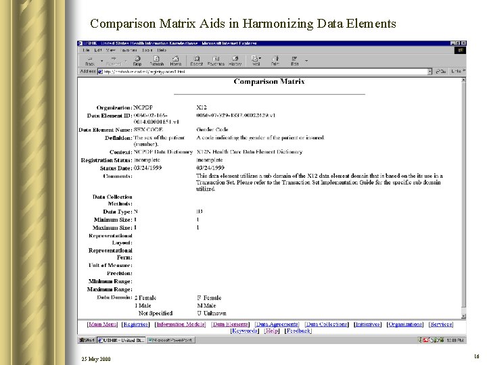This screenshot has width=487, height=365.
Task: Follow the Keywords link
Action: point(245,331)
